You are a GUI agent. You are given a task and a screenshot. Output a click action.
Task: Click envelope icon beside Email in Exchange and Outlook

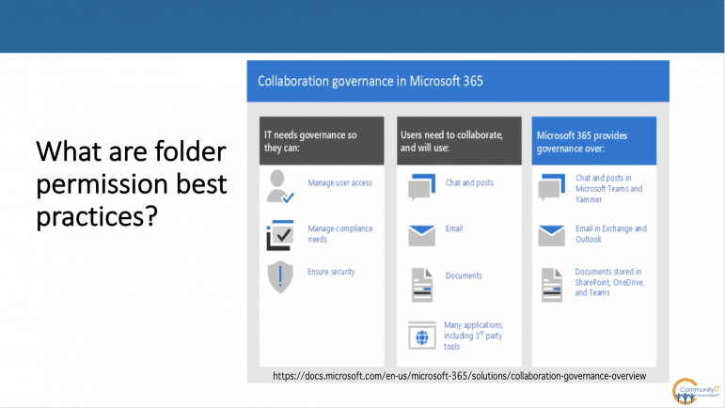point(552,236)
